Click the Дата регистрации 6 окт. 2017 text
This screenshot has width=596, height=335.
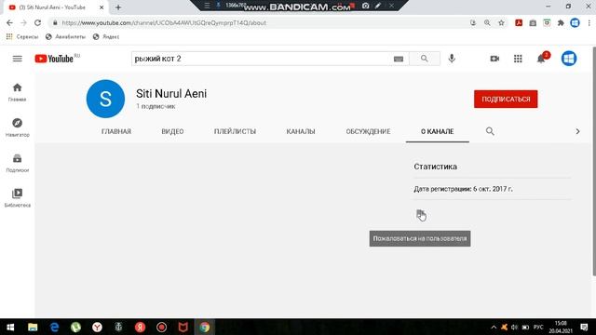[463, 189]
